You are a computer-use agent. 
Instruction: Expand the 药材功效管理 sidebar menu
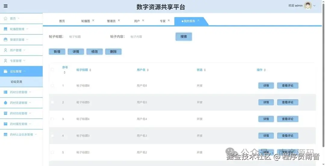click(30, 113)
